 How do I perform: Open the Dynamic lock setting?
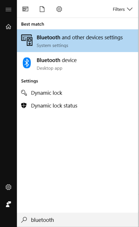pyautogui.click(x=77, y=93)
